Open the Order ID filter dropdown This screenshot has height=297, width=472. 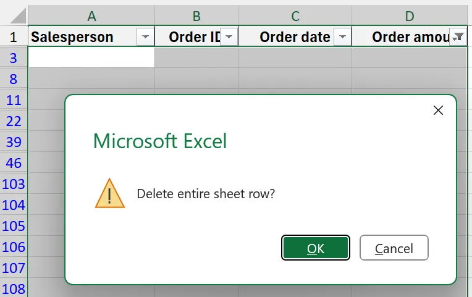229,37
